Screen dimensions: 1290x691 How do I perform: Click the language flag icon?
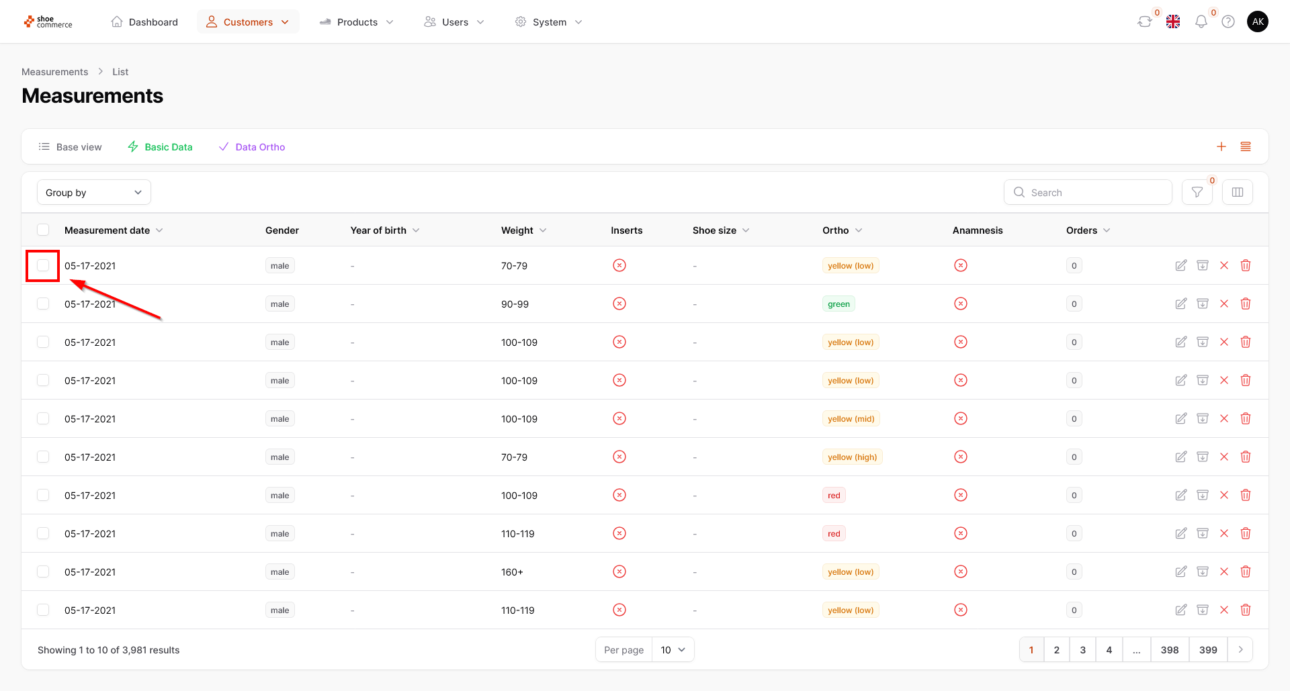tap(1173, 22)
